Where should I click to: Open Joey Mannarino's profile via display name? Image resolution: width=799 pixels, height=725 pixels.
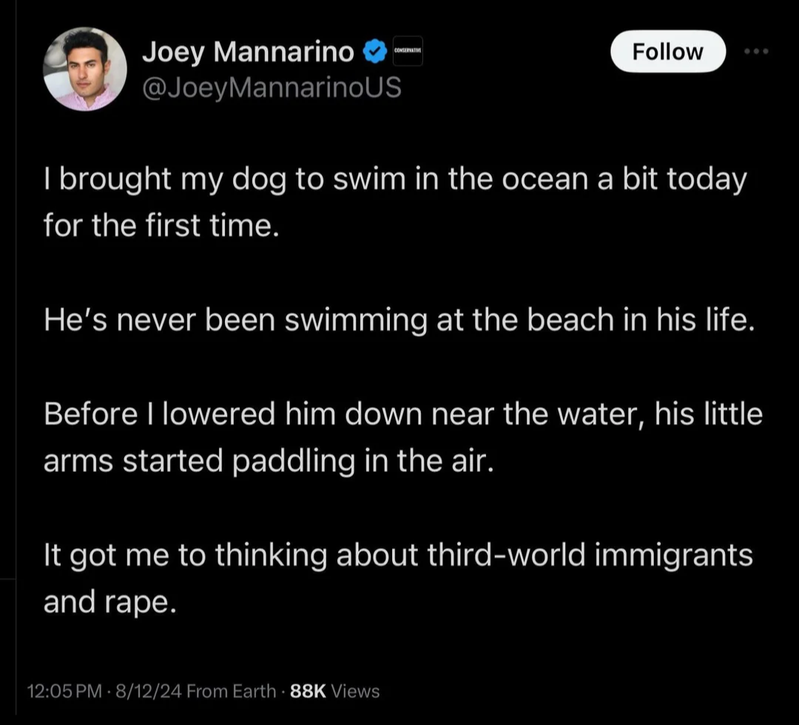[249, 51]
